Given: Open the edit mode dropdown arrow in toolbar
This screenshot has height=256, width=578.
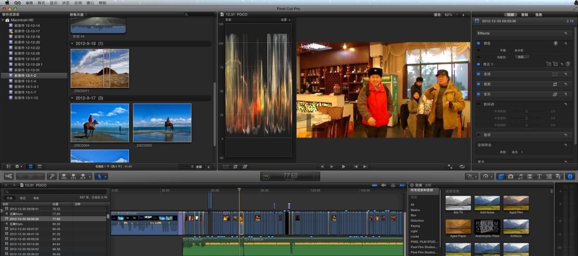Looking at the screenshot, I should tap(90, 176).
